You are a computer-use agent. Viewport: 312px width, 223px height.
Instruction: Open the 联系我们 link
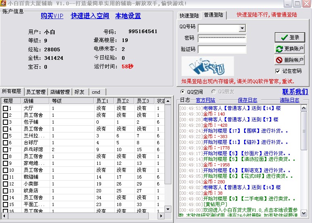tap(295, 92)
